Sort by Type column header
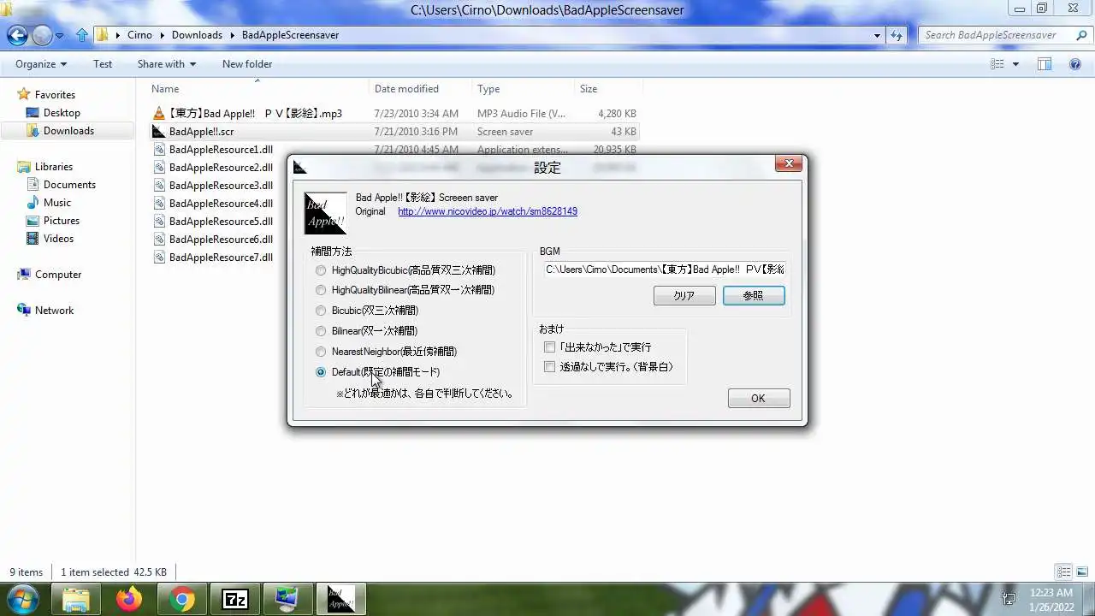1095x616 pixels. point(488,89)
